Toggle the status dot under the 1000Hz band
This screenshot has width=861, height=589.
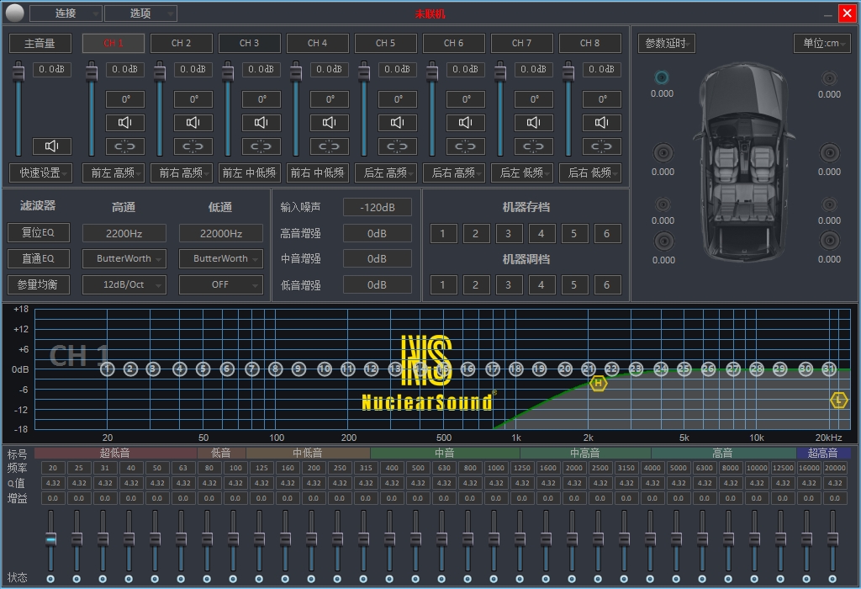494,579
